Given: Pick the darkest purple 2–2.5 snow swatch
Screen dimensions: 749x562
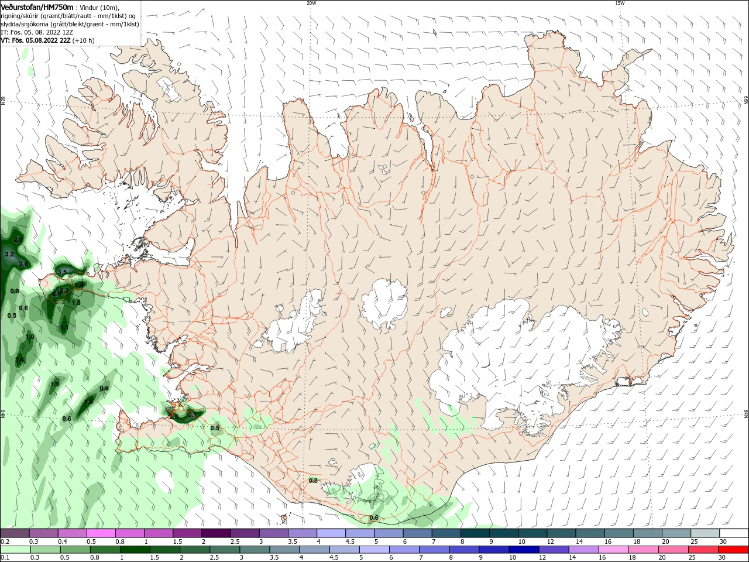Looking at the screenshot, I should pos(216,533).
